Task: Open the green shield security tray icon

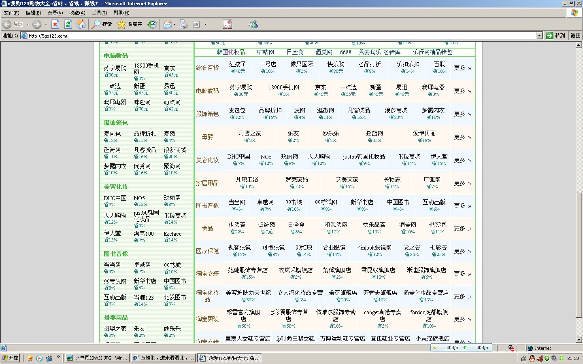Action: coord(547,358)
